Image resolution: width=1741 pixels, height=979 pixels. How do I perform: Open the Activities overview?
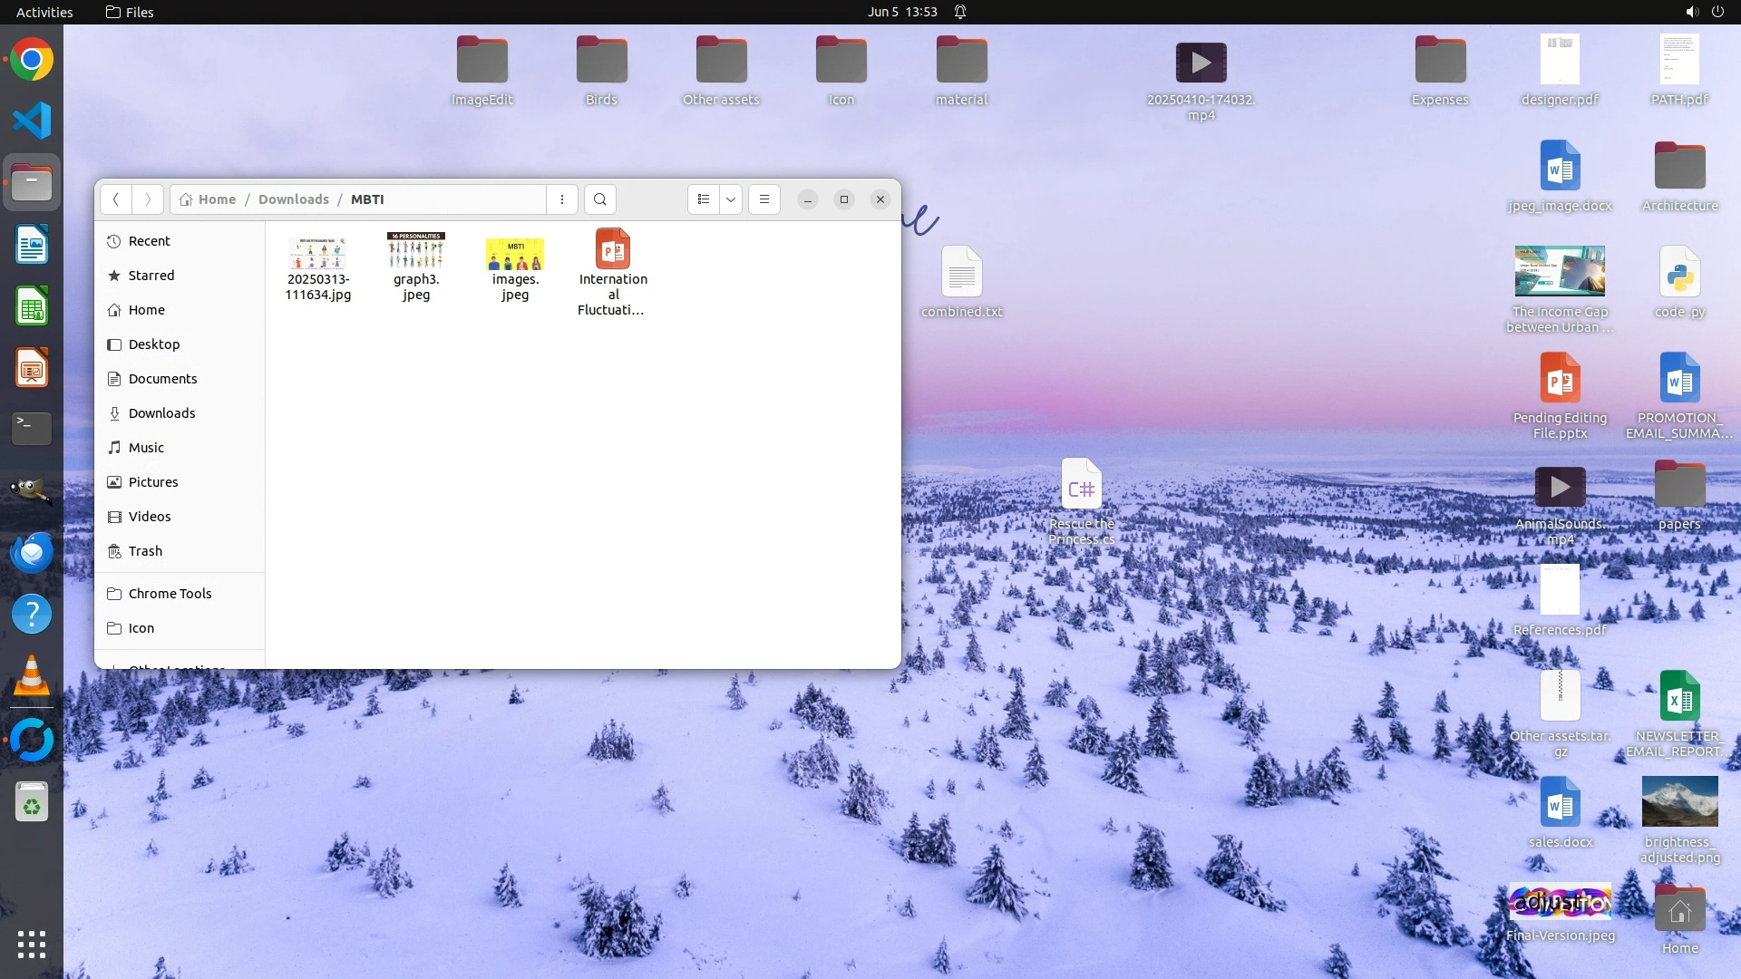tap(44, 12)
